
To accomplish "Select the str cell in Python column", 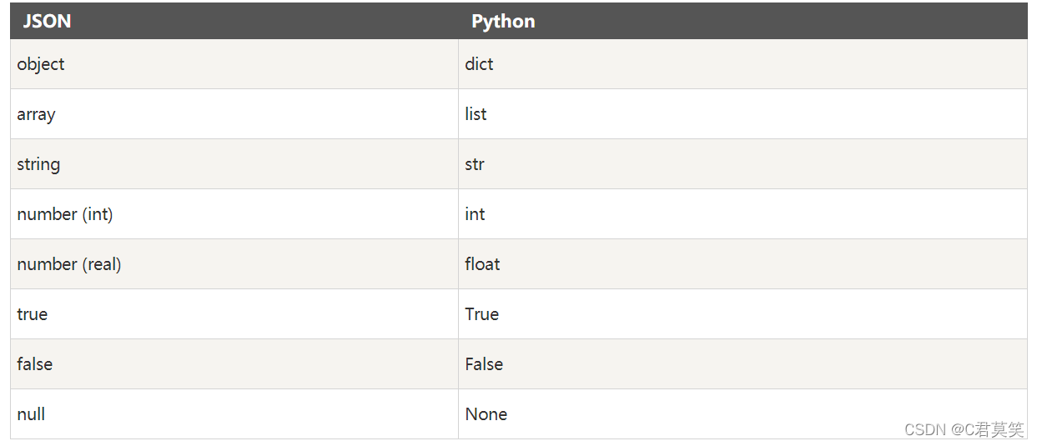I will 743,164.
